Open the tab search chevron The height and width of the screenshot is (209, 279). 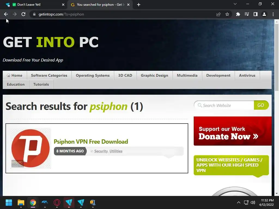point(235,4)
